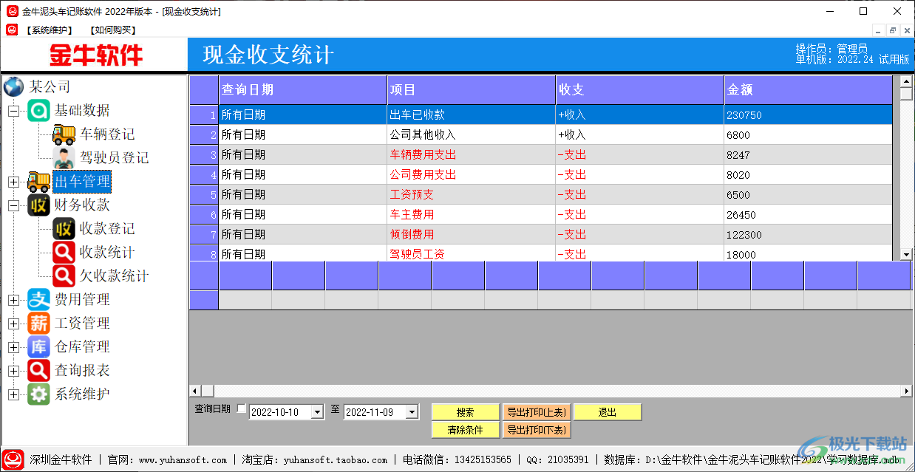Click the blue Alipay-style 费用管理 icon
Screen dimensions: 915x472
pyautogui.click(x=38, y=300)
